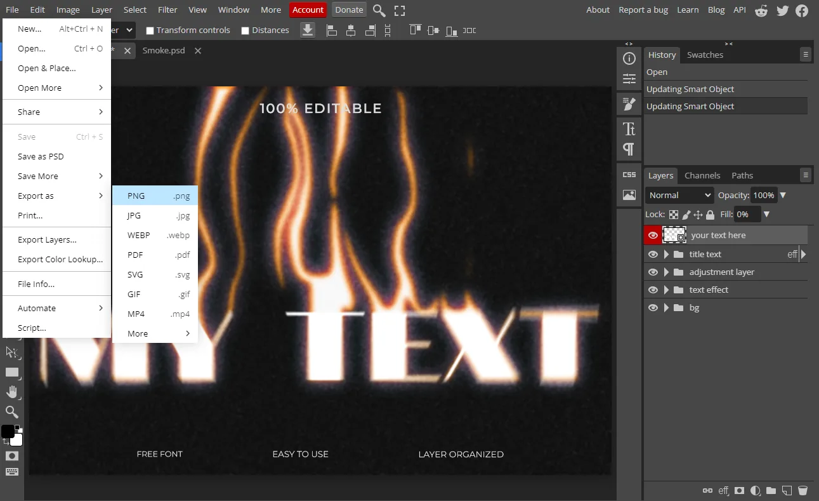Hide the adjustment layer folder
The width and height of the screenshot is (819, 501).
coord(653,272)
